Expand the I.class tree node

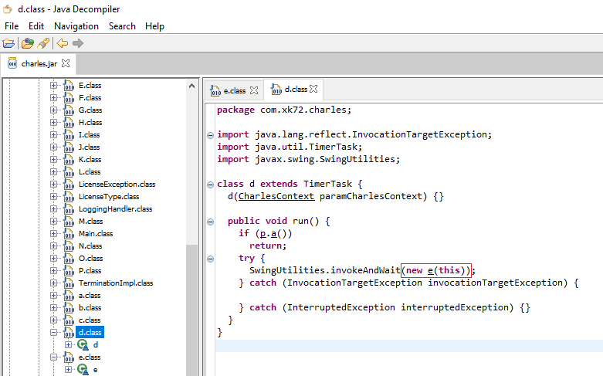[x=53, y=134]
